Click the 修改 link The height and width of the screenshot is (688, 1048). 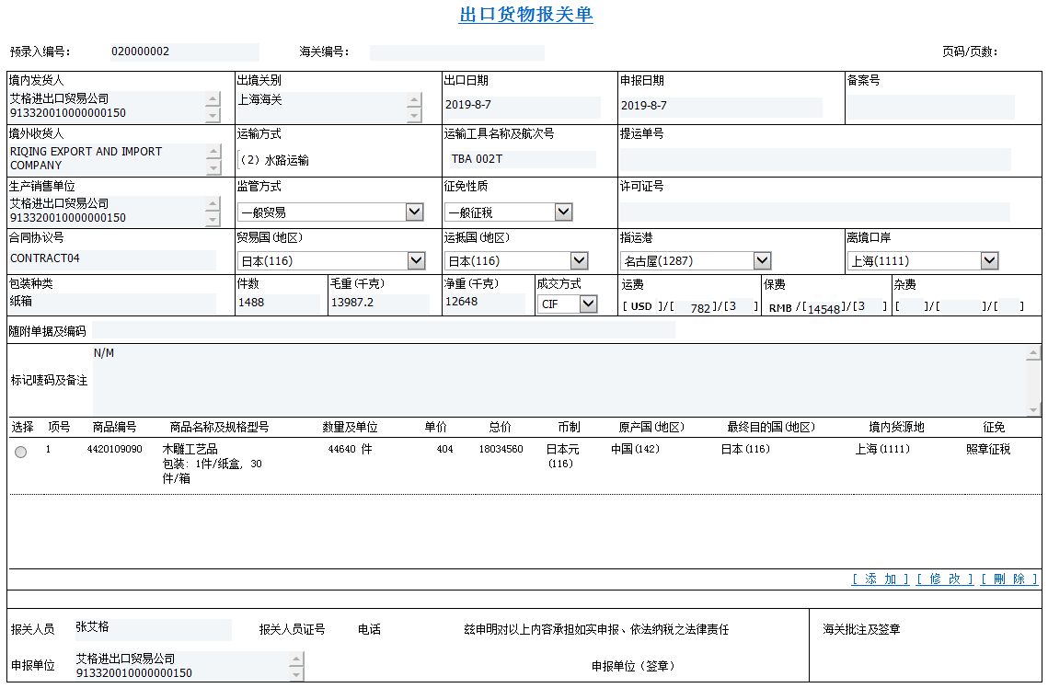click(944, 579)
